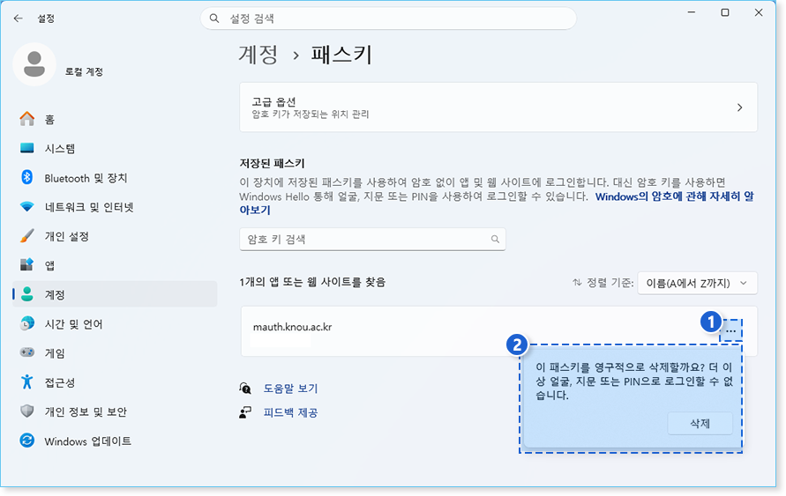Click the back arrow in Settings
Screen dimensions: 786x496
coord(19,19)
